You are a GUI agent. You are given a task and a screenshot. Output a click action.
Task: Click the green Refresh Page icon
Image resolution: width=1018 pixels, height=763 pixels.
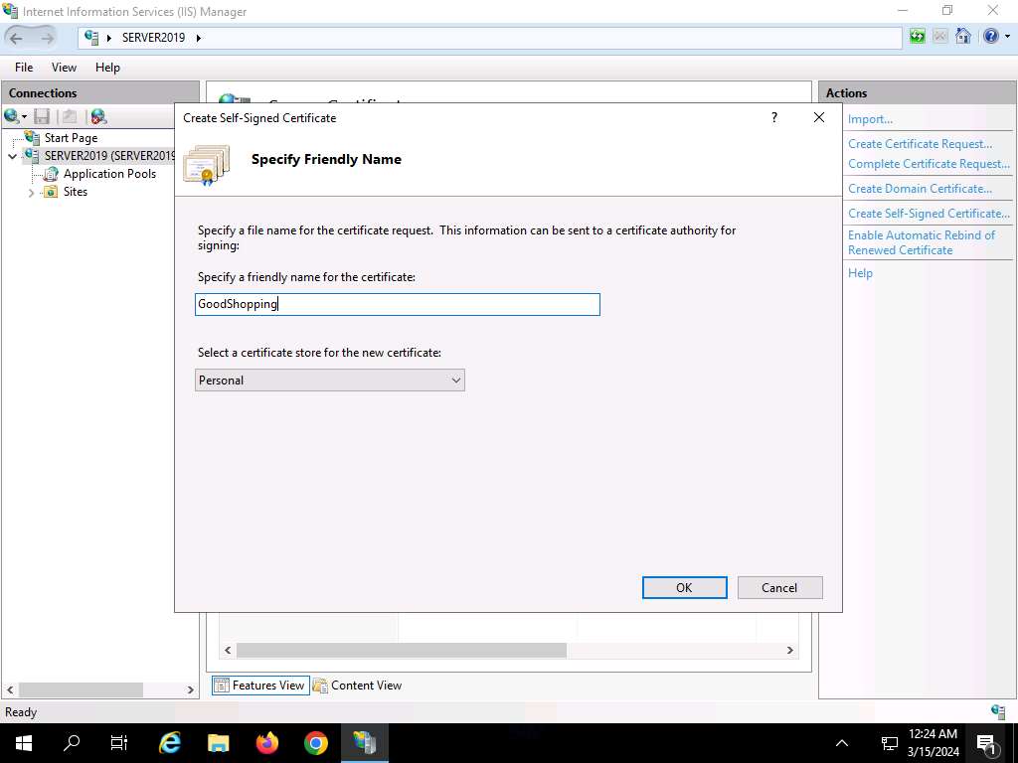(x=918, y=37)
